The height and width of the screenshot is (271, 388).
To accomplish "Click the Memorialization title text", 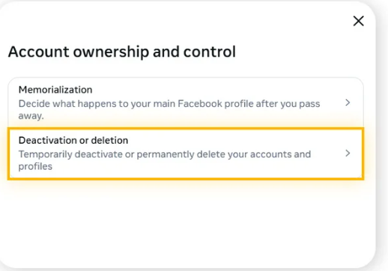I will click(x=55, y=90).
